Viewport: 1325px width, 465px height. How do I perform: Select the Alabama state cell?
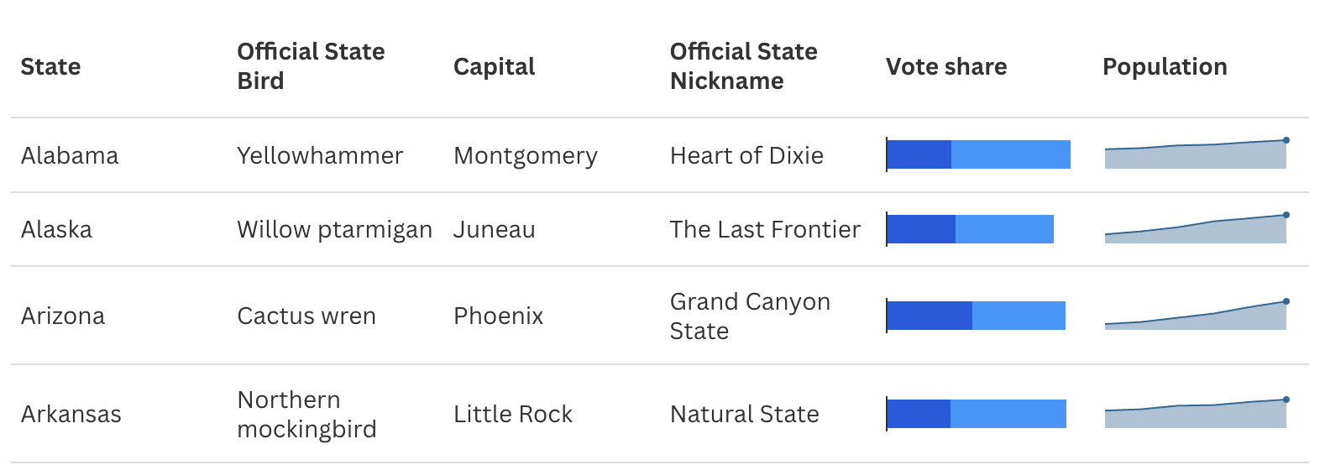tap(70, 155)
